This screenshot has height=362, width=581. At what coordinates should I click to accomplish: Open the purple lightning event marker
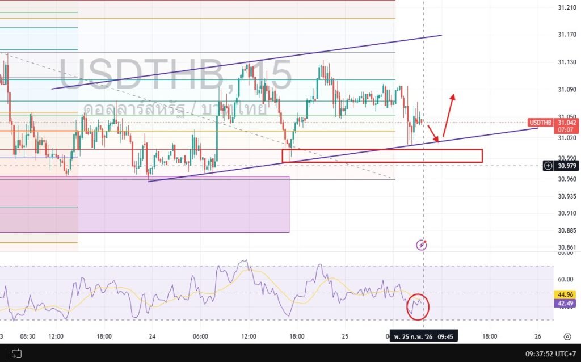[422, 245]
